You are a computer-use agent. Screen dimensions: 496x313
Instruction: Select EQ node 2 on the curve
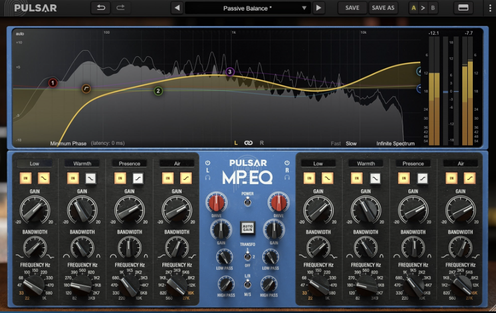158,91
